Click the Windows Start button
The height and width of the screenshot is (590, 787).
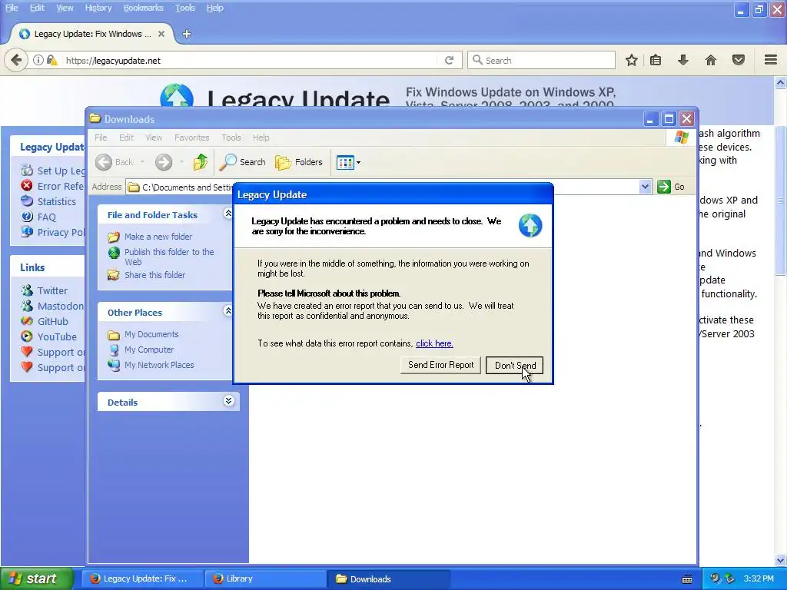pos(37,578)
